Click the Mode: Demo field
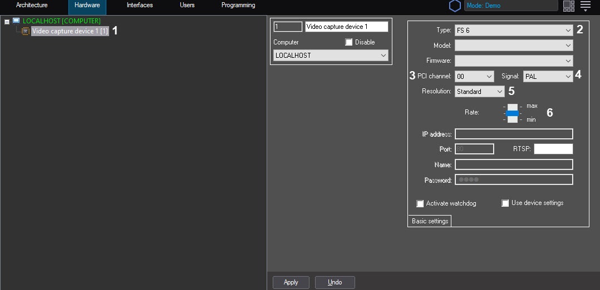Screen dimensions: 600x290 click(511, 6)
